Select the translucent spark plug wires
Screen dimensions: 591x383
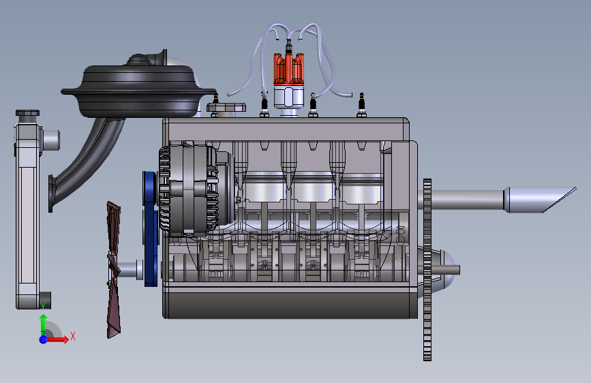pos(290,59)
